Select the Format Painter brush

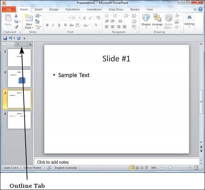point(16,27)
